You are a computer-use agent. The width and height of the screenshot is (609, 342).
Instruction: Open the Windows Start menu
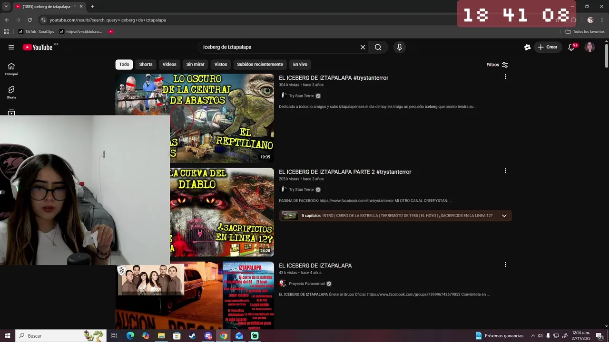(8, 336)
